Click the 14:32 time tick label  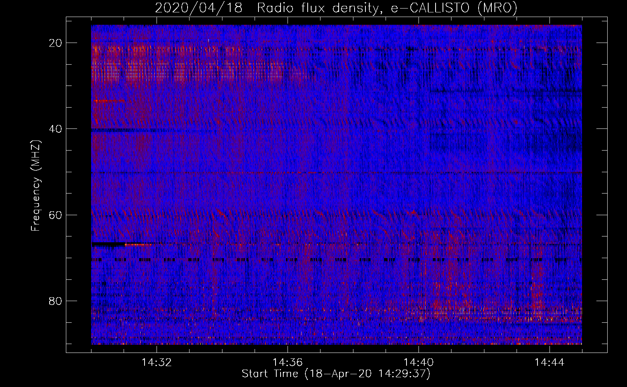point(157,362)
